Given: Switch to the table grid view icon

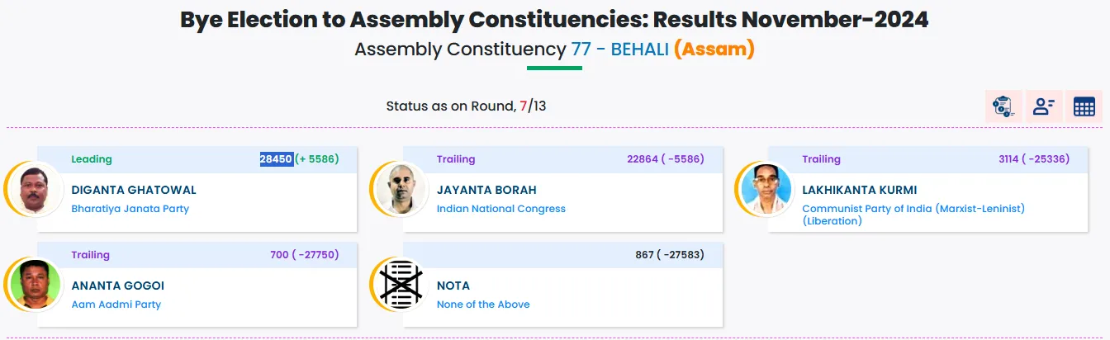Looking at the screenshot, I should tap(1084, 106).
